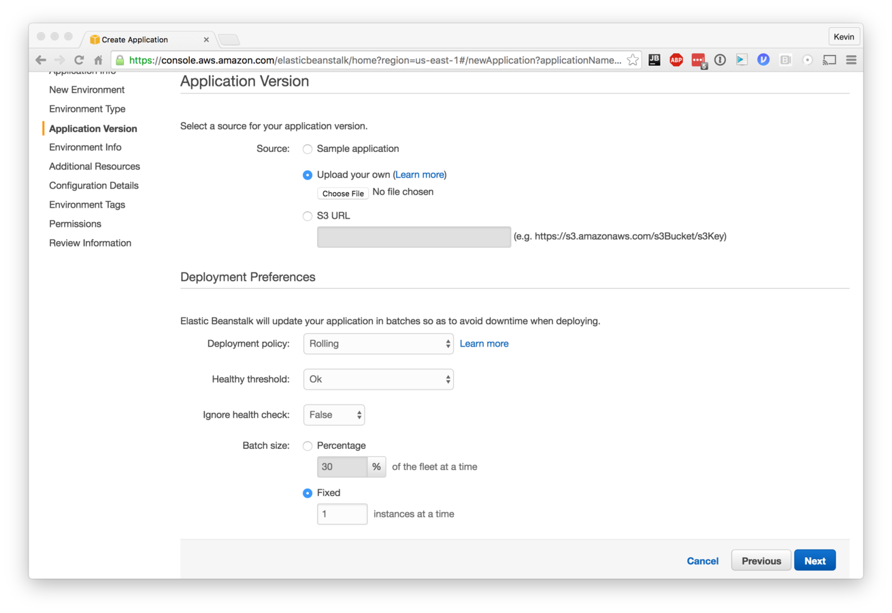Go to Environment Info step
The width and height of the screenshot is (892, 613).
pyautogui.click(x=85, y=147)
